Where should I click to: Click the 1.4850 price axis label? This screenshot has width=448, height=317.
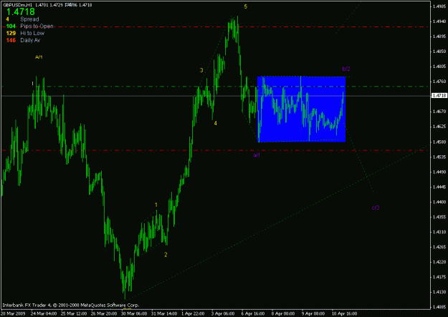point(439,52)
